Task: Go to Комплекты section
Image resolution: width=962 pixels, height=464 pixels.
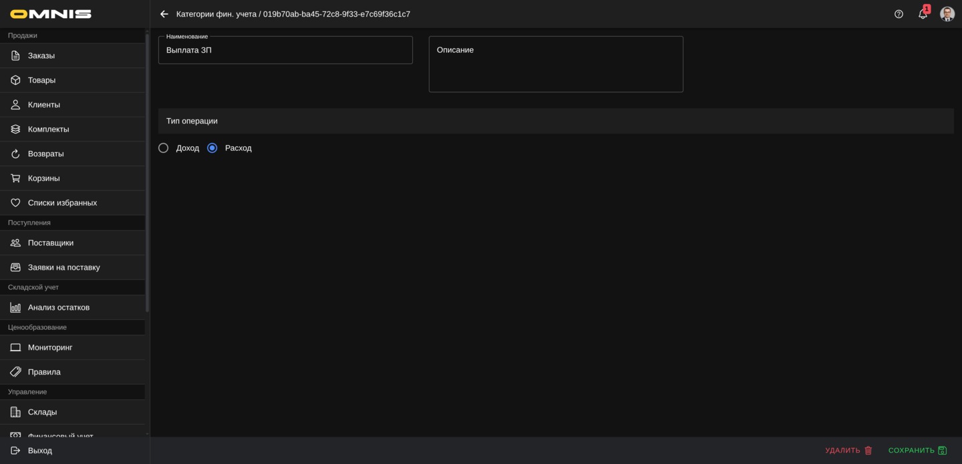Action: click(x=48, y=130)
